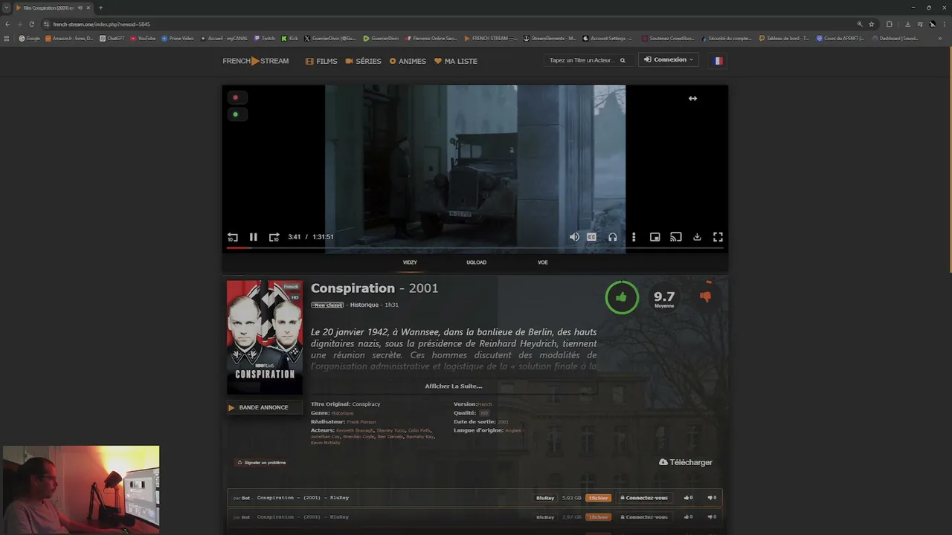This screenshot has height=535, width=952.
Task: Bookmark this page with the star icon
Action: [872, 24]
